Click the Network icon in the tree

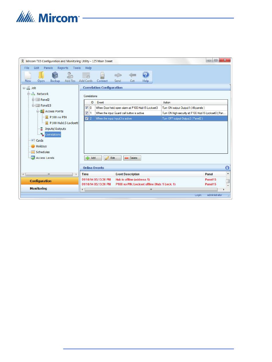pyautogui.click(x=33, y=94)
